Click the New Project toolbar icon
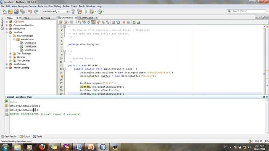The height and width of the screenshot is (151, 269). pyautogui.click(x=10, y=11)
